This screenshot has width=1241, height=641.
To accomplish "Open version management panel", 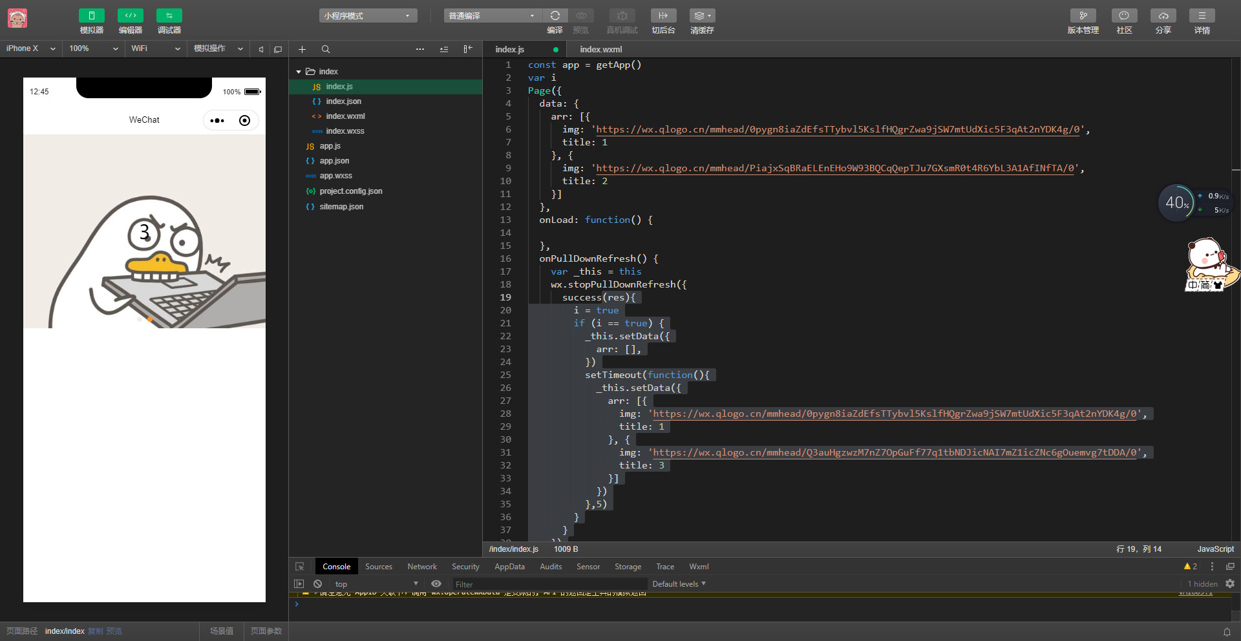I will tap(1083, 16).
